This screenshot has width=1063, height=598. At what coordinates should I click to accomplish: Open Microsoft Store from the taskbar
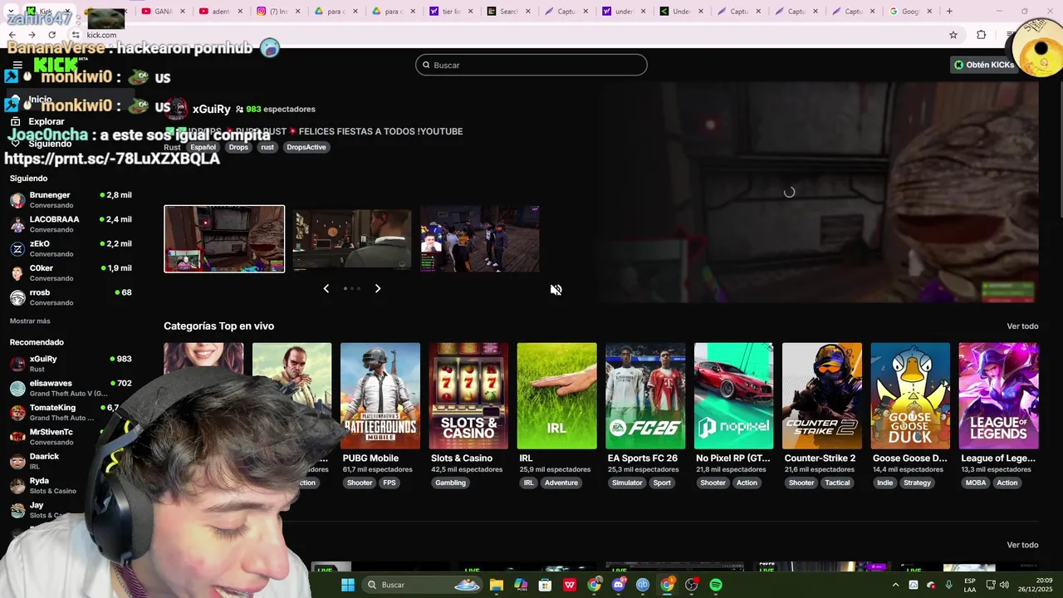point(545,585)
